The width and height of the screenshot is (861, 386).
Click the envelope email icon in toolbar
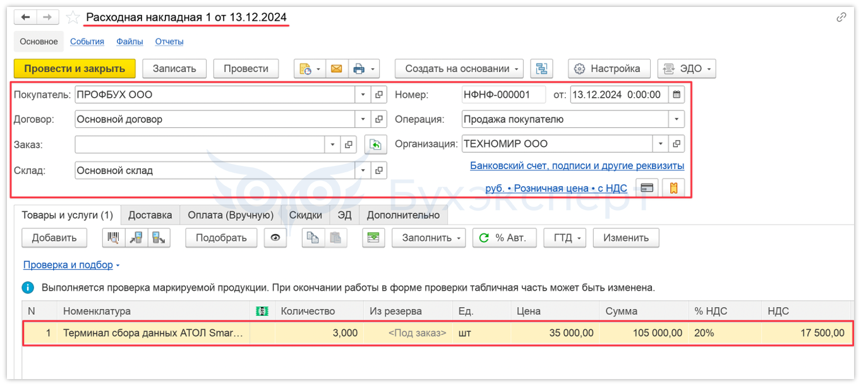336,69
